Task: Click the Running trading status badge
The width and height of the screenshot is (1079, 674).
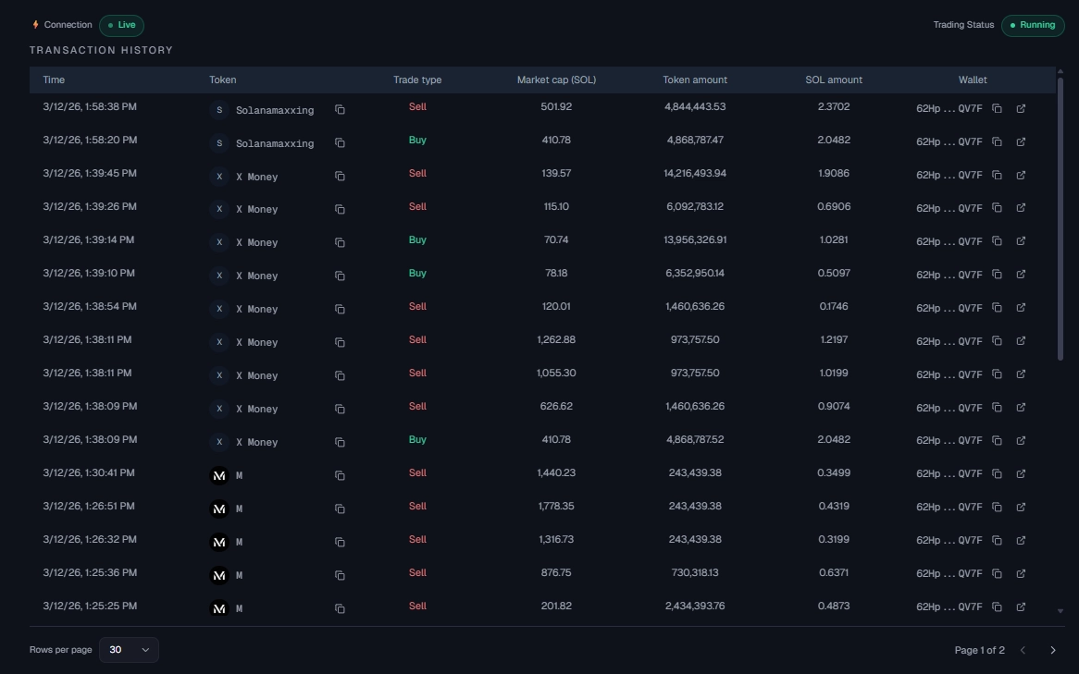Action: pyautogui.click(x=1034, y=25)
